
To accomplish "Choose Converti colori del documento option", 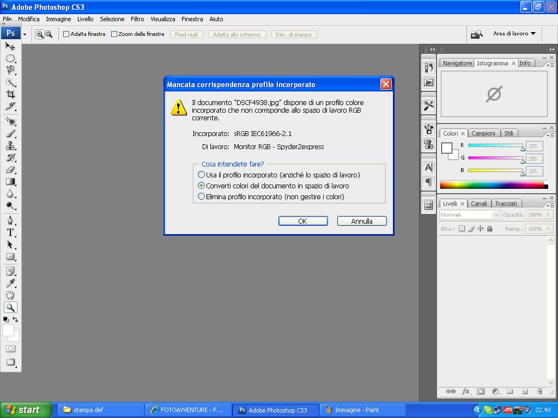I will coord(201,186).
